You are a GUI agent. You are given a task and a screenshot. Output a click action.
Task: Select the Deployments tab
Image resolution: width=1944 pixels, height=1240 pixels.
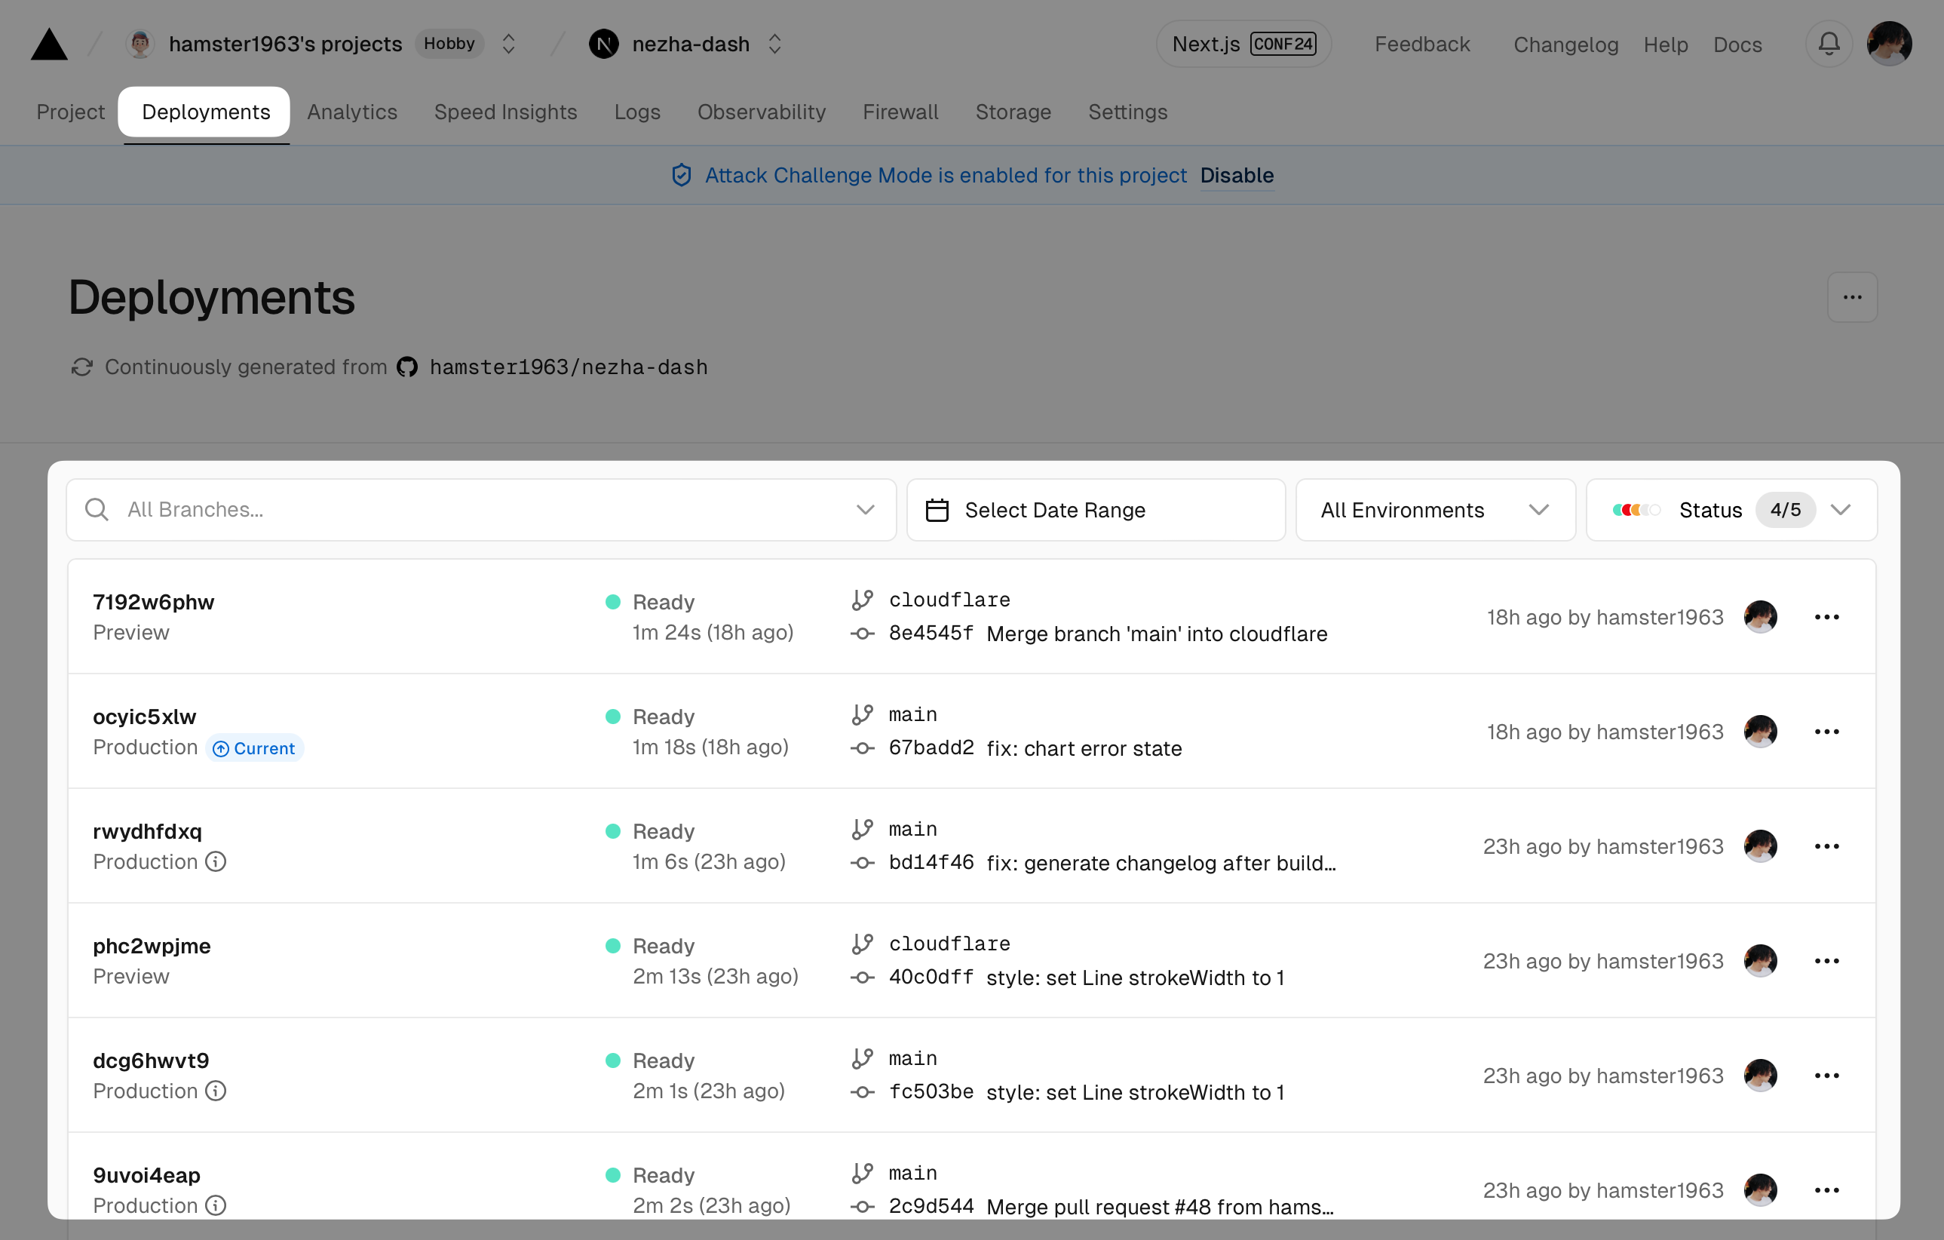coord(206,112)
